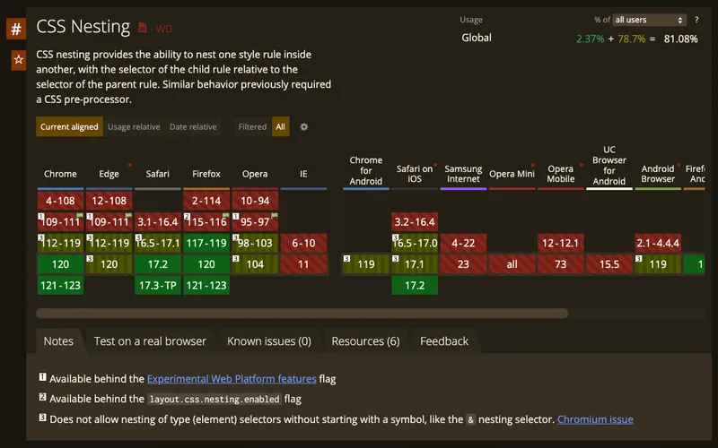Open the WD spec document icon
This screenshot has width=718, height=448.
click(x=143, y=28)
